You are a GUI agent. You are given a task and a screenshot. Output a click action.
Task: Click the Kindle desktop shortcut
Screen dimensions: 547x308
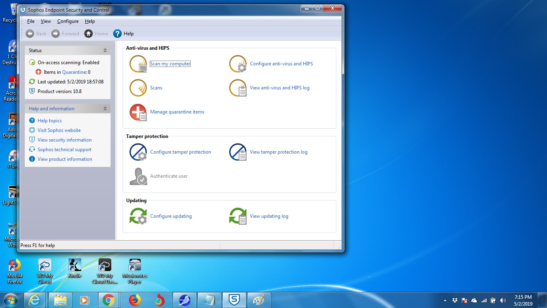[x=74, y=268]
